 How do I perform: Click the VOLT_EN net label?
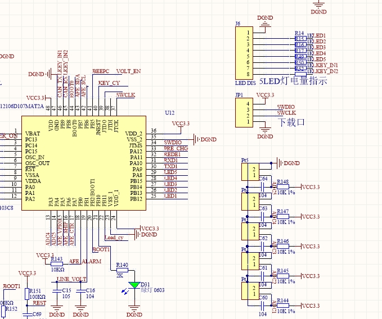tap(128, 71)
